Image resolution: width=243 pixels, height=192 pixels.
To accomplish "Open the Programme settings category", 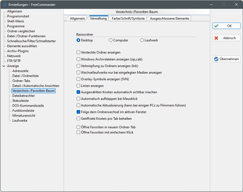I will (16, 26).
